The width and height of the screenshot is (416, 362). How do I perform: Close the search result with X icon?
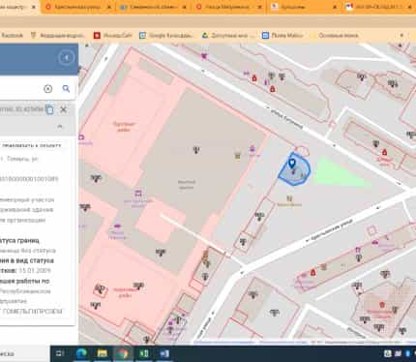pyautogui.click(x=64, y=109)
